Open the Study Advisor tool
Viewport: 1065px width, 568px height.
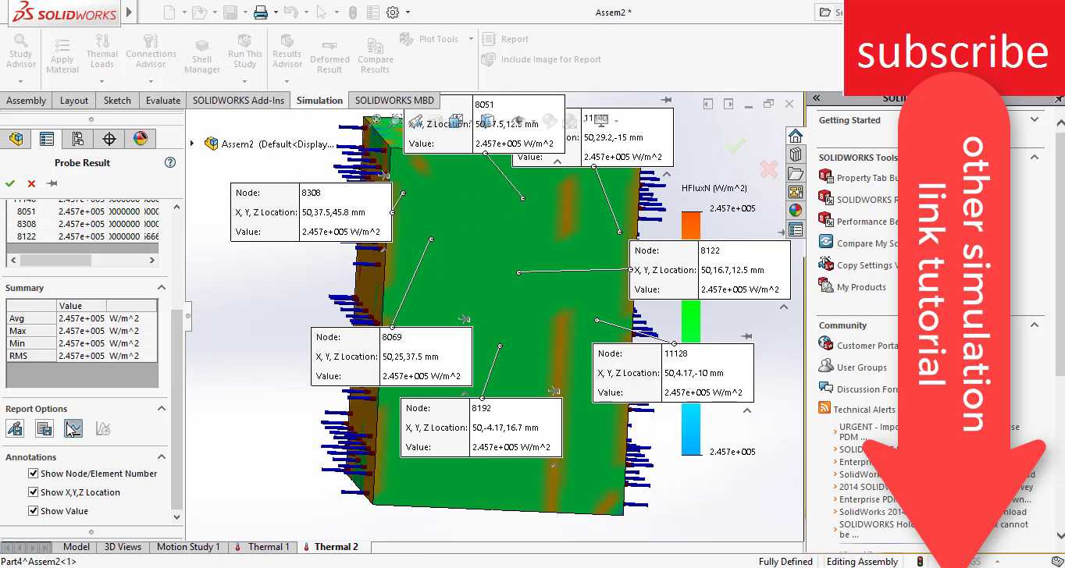[21, 51]
